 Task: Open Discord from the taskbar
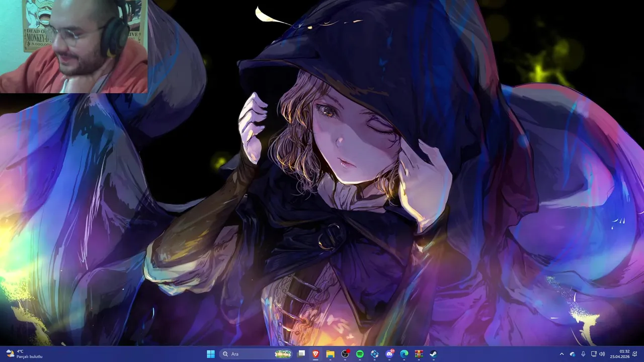point(389,354)
